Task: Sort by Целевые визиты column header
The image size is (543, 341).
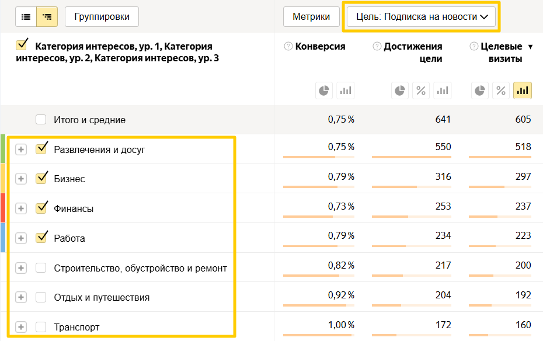Action: [x=501, y=53]
